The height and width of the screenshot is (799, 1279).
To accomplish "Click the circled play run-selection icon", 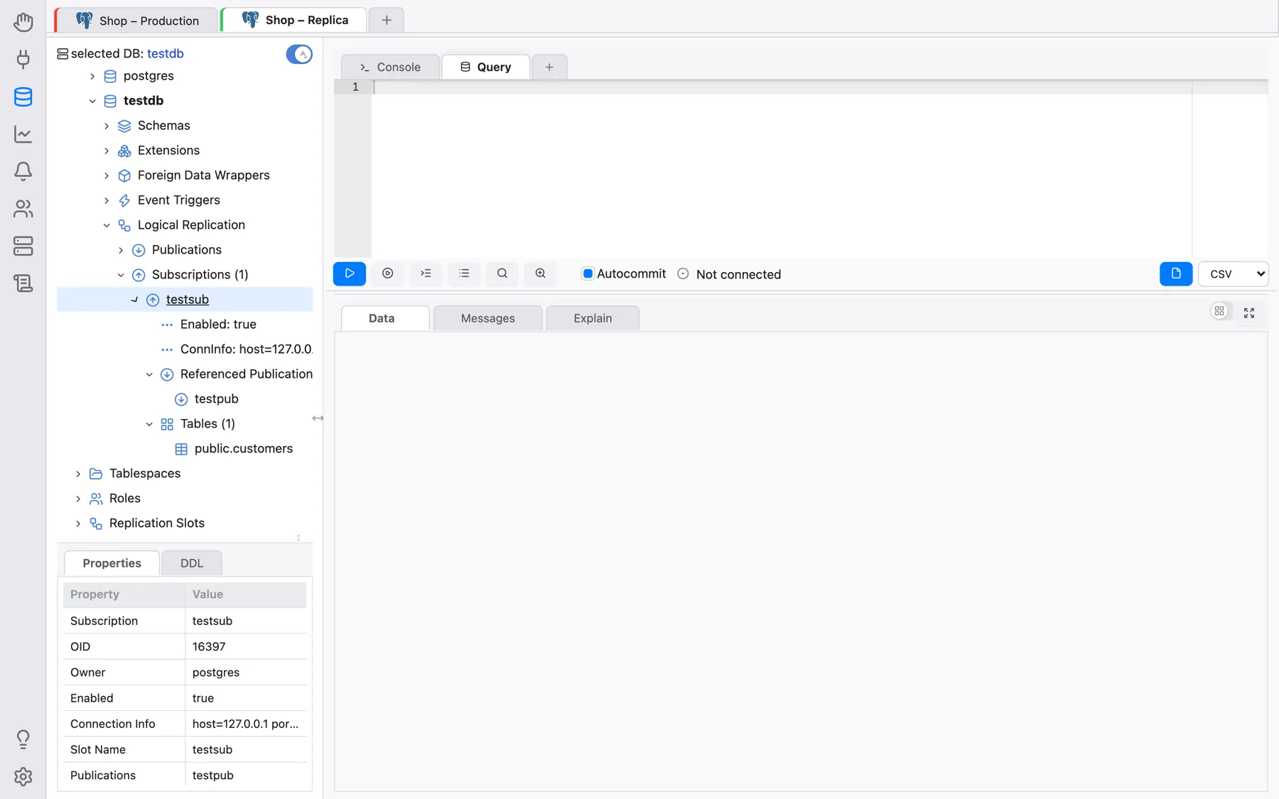I will 388,273.
